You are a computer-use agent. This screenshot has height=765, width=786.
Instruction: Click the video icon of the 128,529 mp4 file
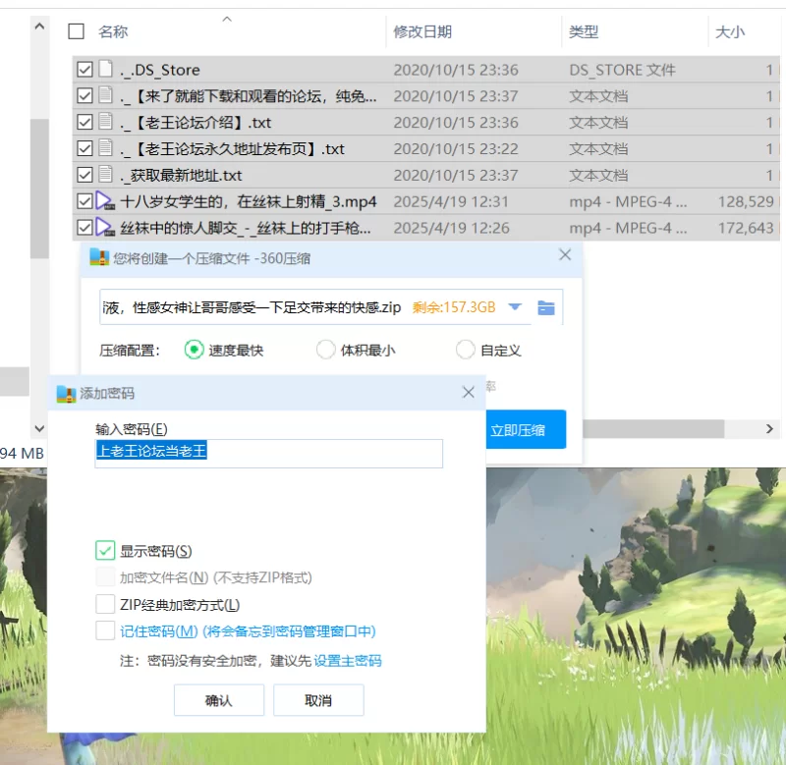point(106,201)
